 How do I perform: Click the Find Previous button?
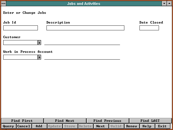pos(107,121)
